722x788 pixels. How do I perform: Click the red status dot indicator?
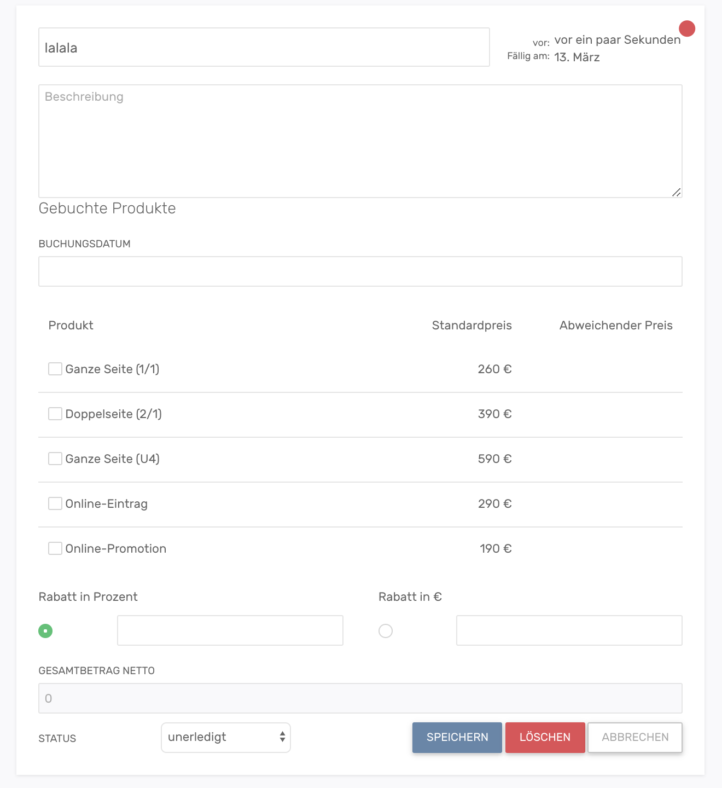[686, 28]
